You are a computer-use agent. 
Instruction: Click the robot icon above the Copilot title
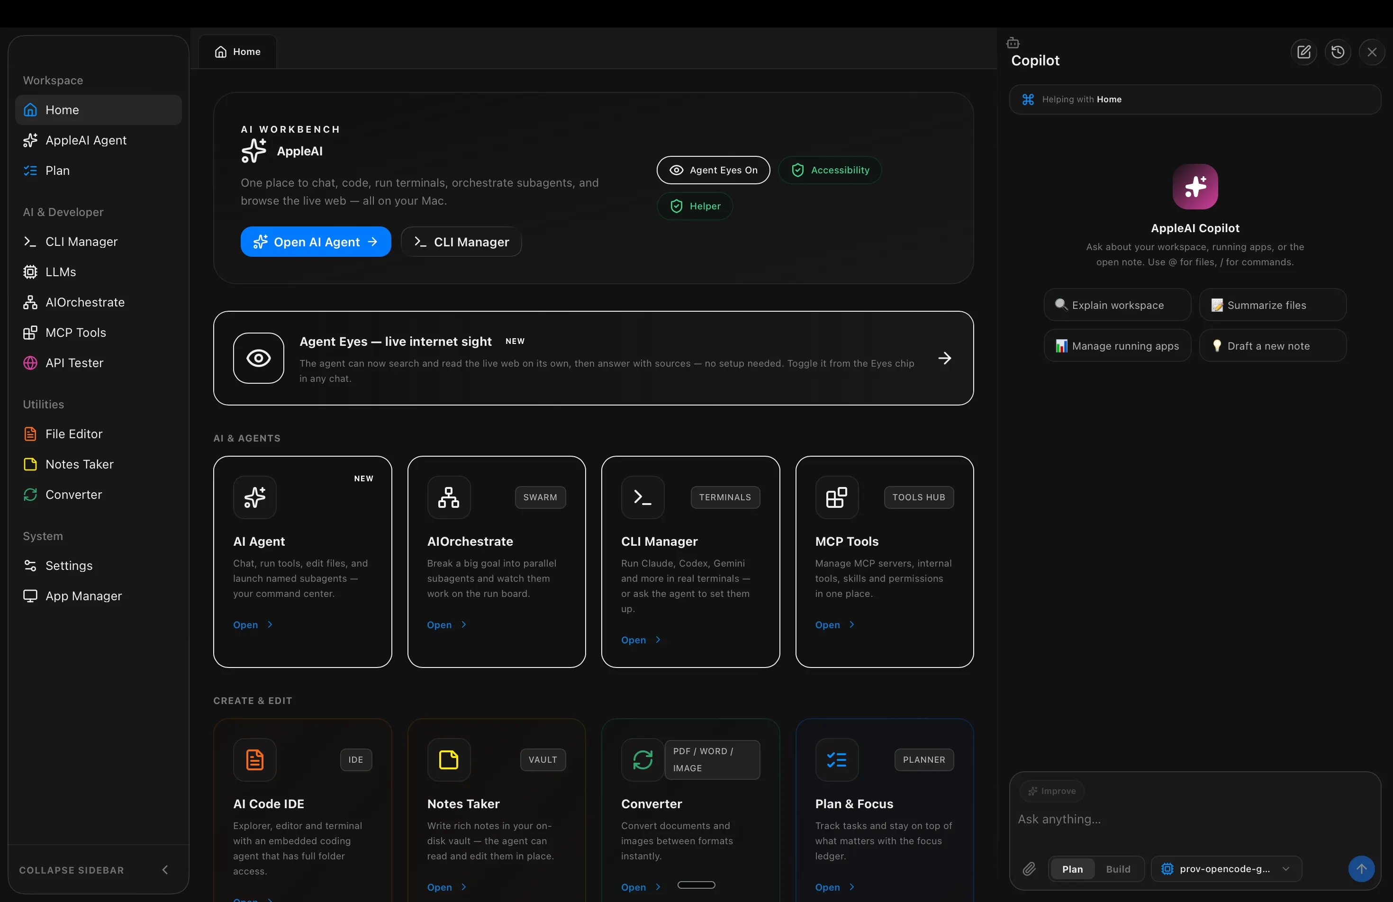(x=1013, y=43)
